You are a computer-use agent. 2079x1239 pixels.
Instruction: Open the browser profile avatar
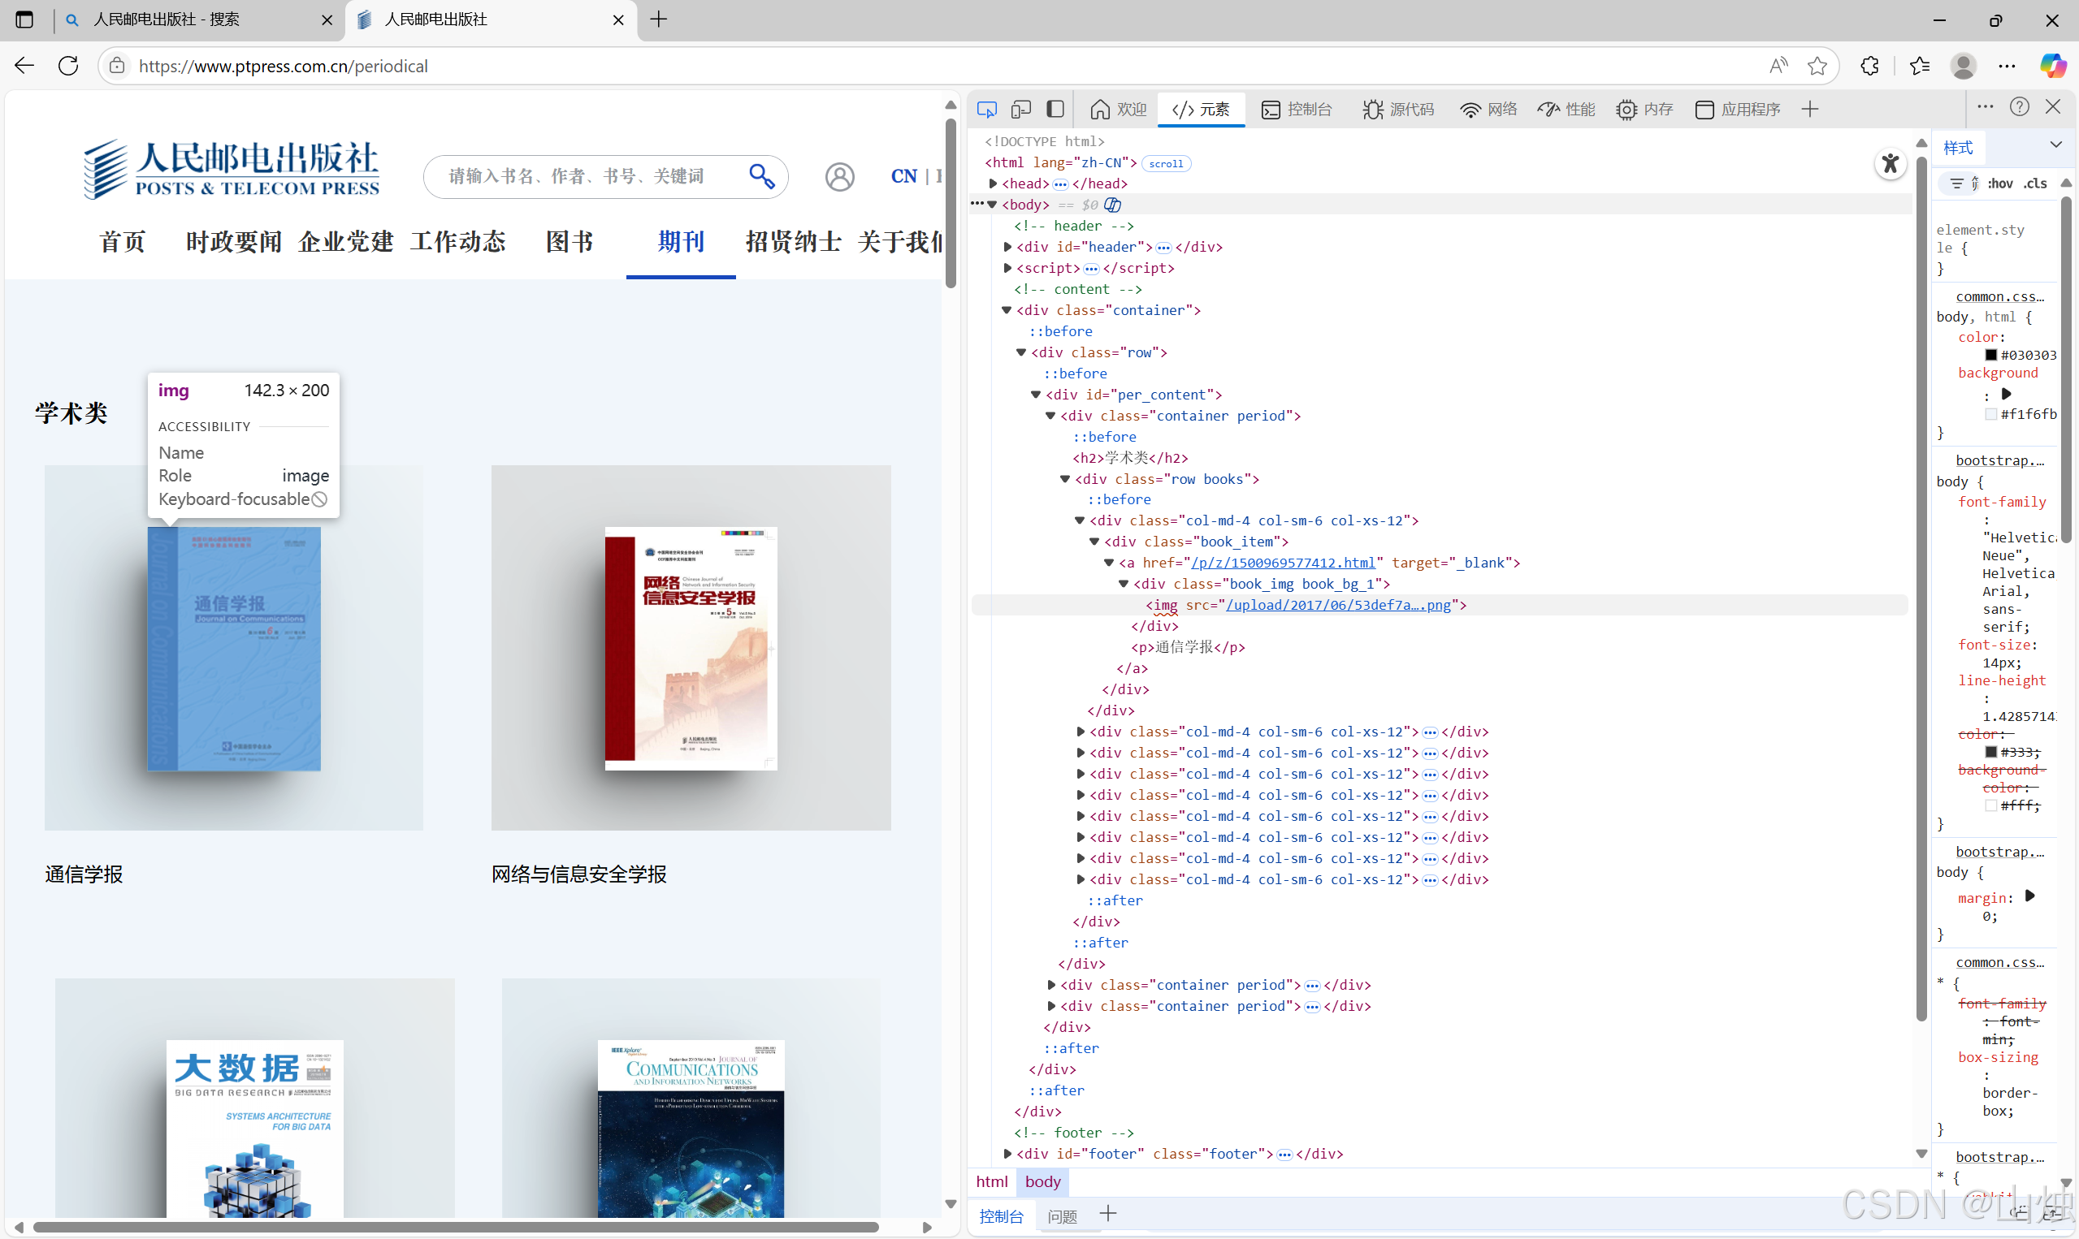(x=1963, y=66)
